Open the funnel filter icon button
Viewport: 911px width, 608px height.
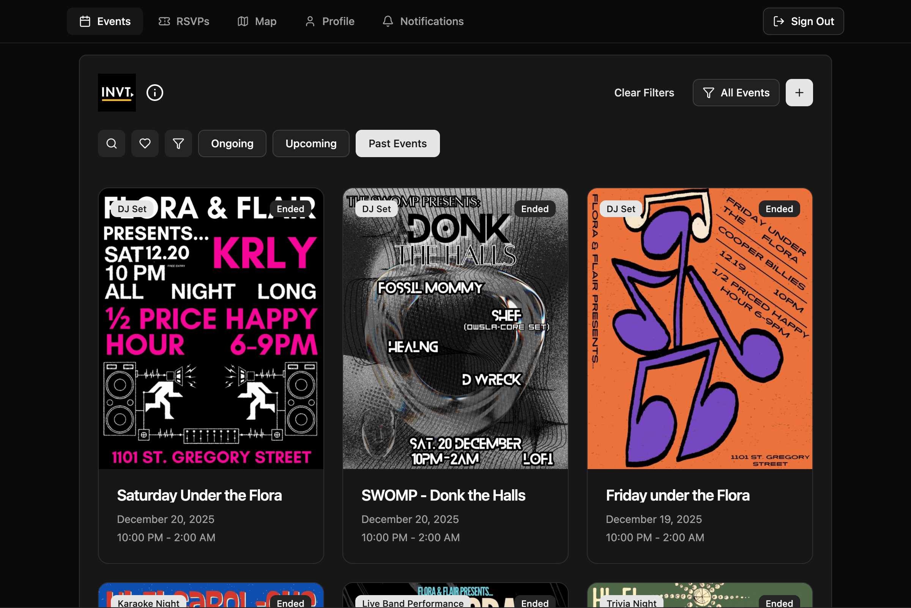point(178,143)
